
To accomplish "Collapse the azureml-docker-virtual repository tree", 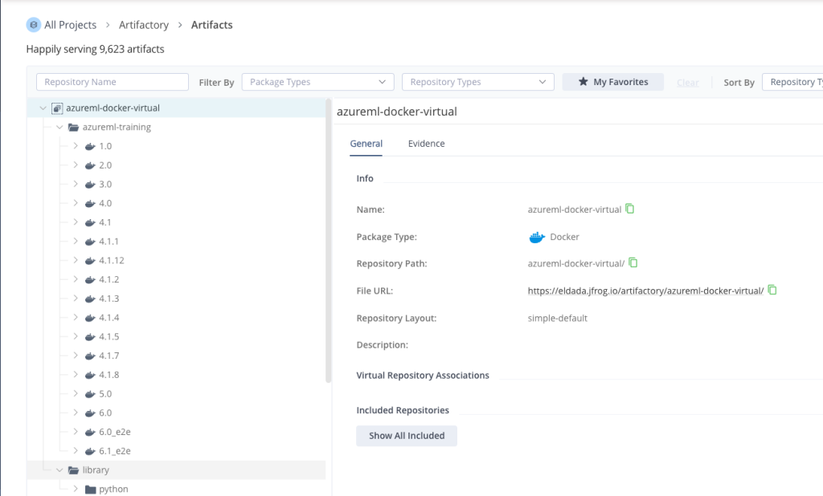I will (43, 108).
